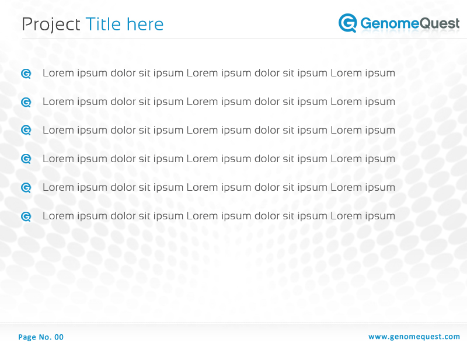Open the www.genomequest.com link

coord(414,337)
